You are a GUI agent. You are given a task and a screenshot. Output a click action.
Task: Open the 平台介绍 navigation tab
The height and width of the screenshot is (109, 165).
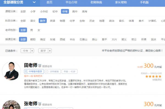71,2
